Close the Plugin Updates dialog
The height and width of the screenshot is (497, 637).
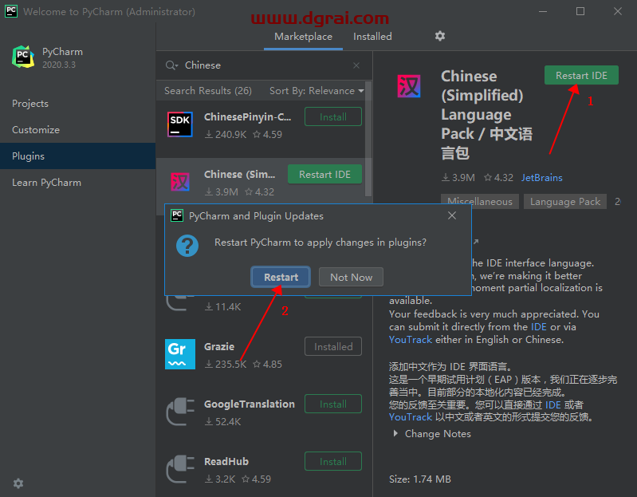click(x=452, y=215)
